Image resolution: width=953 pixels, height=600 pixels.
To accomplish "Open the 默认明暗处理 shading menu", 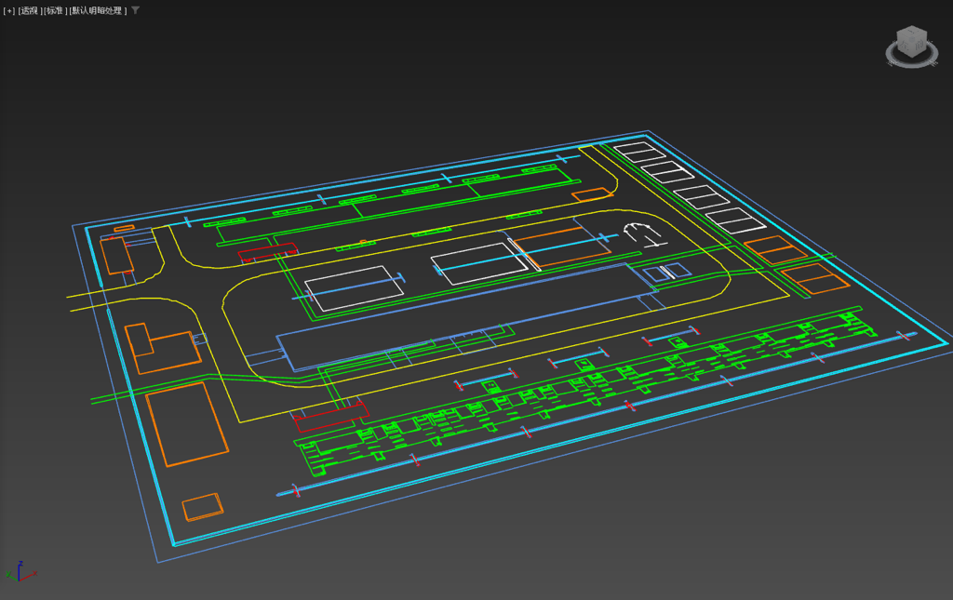I will click(x=98, y=11).
